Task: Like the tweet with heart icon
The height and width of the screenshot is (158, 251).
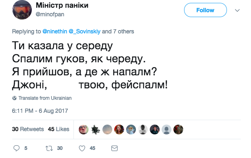Action: click(82, 148)
